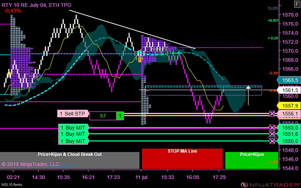
Task: Click the green 1553,0 price tag
Action: pyautogui.click(x=288, y=128)
